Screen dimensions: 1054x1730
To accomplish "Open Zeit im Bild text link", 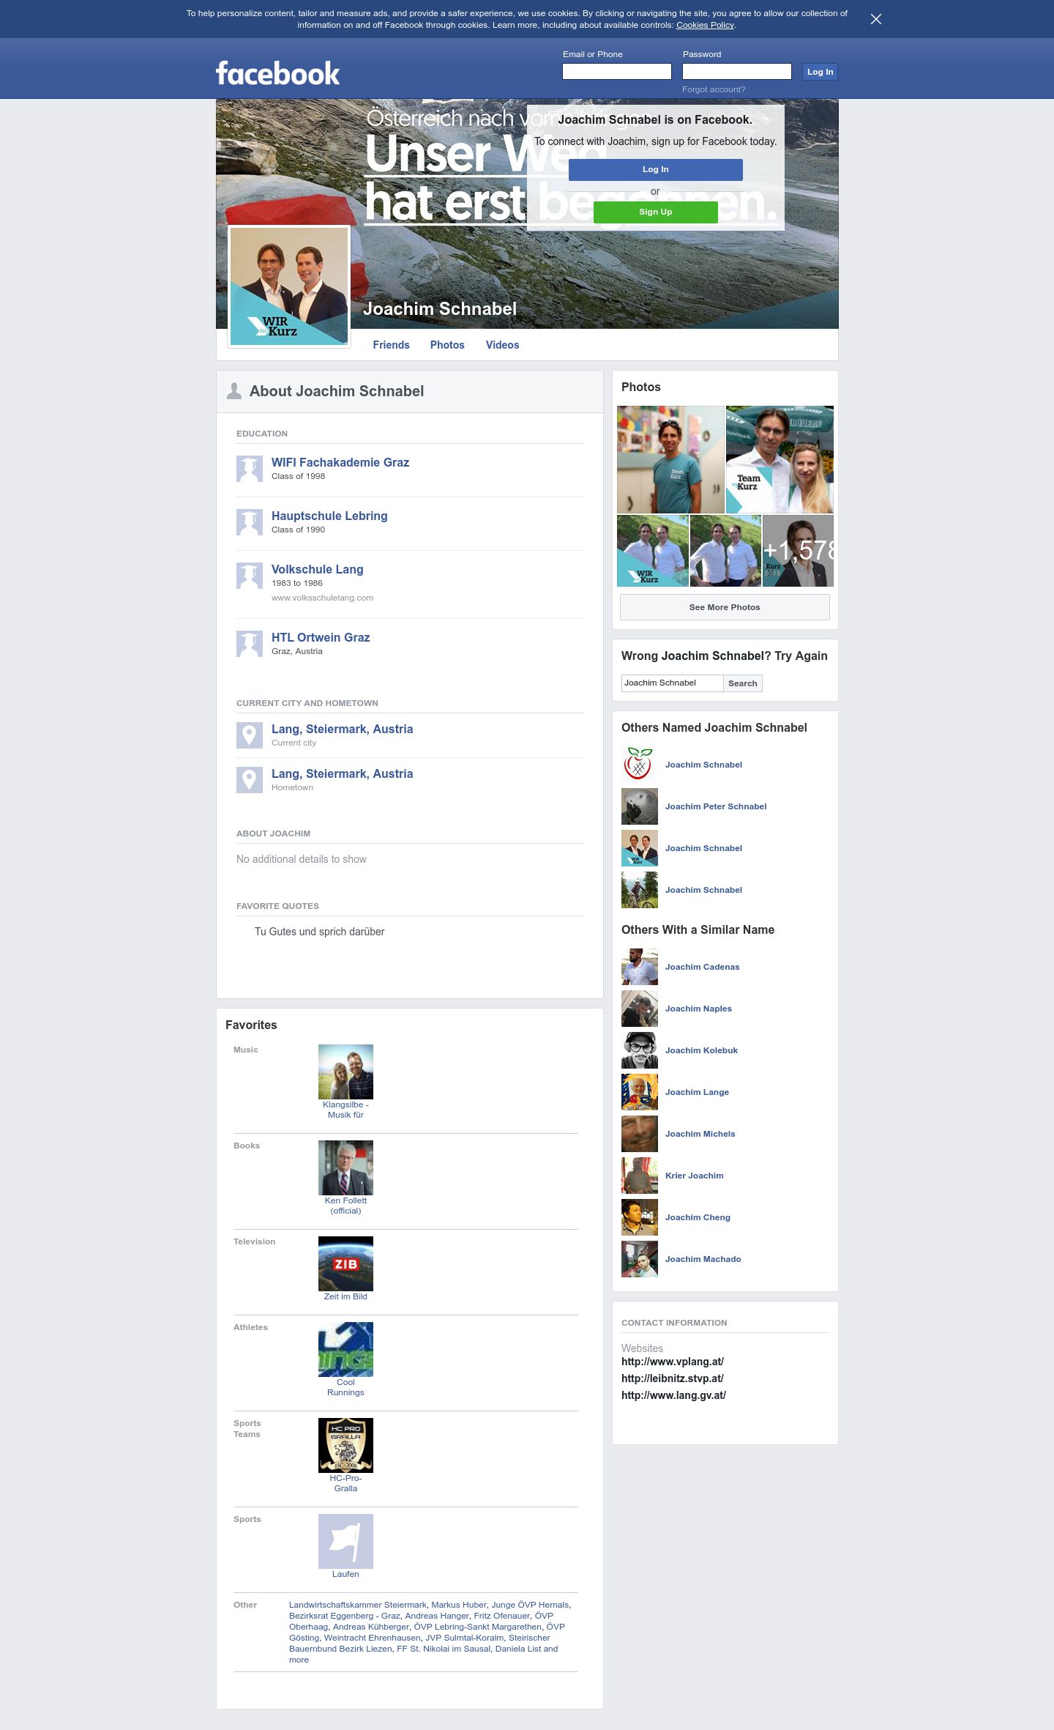I will (x=345, y=1296).
